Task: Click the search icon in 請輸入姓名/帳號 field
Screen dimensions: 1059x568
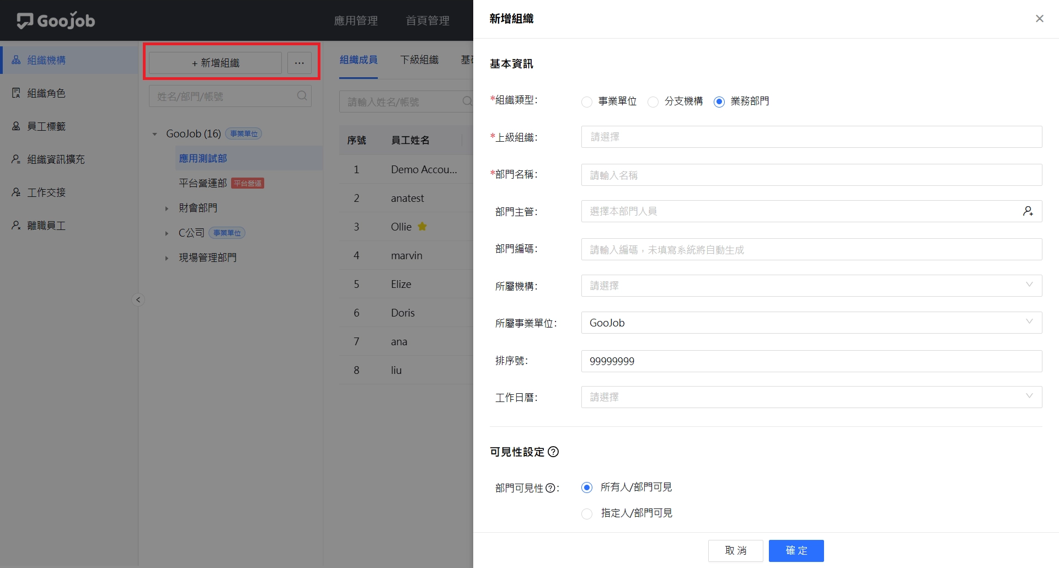Action: (467, 101)
